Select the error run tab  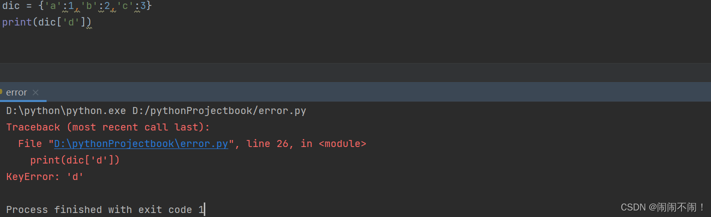pyautogui.click(x=17, y=92)
